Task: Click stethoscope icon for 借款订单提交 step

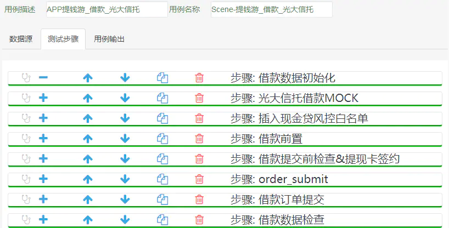Action: (x=26, y=200)
